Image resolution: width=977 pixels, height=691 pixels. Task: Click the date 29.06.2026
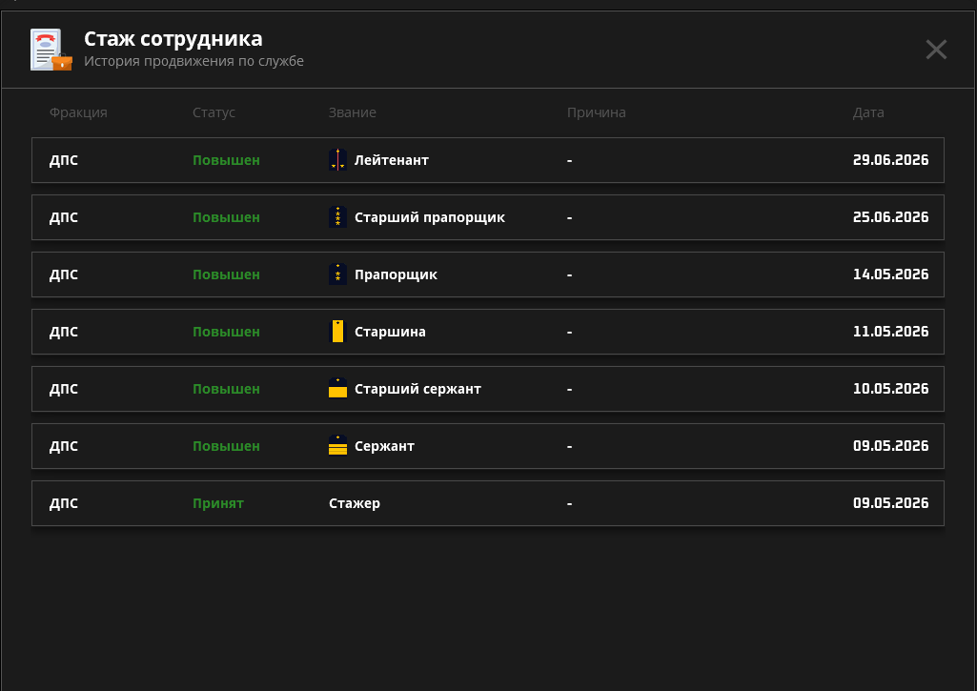click(x=890, y=160)
